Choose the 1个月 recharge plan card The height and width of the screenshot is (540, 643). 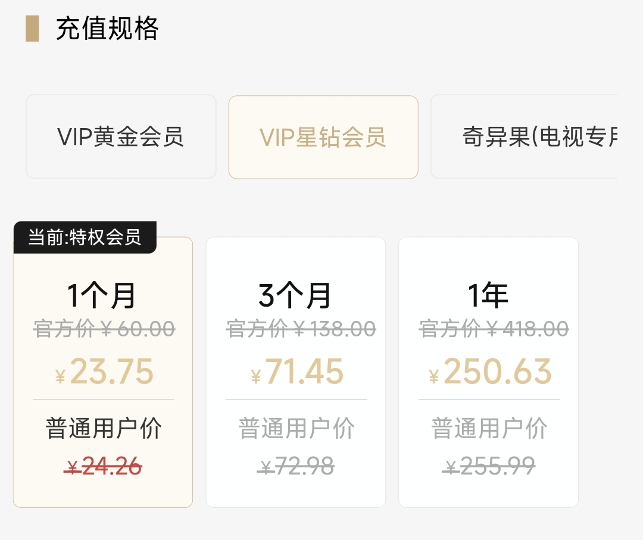tap(103, 372)
